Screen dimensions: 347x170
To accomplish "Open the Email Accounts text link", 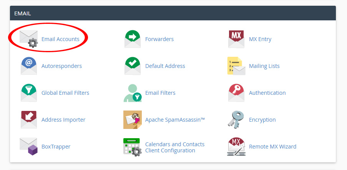I will pos(60,39).
